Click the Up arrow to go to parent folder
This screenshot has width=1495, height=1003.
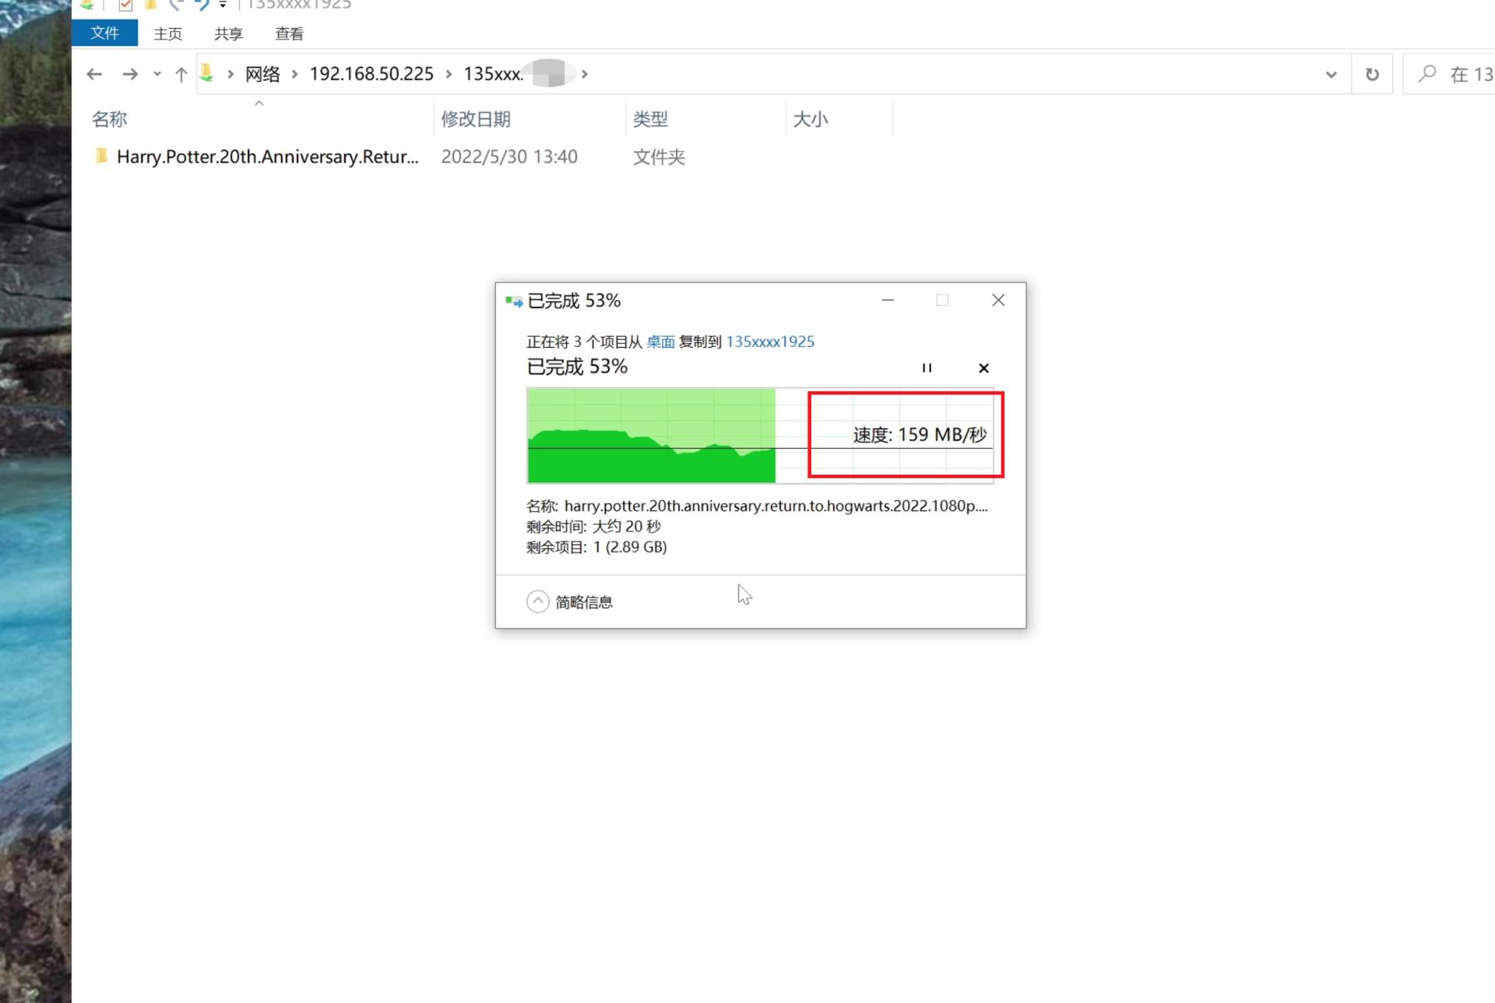(x=181, y=74)
